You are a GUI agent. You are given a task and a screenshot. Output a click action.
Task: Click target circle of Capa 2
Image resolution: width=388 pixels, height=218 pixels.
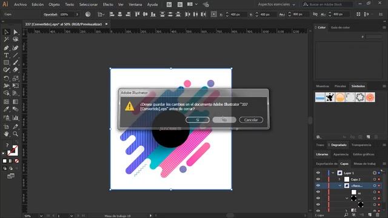click(x=375, y=179)
